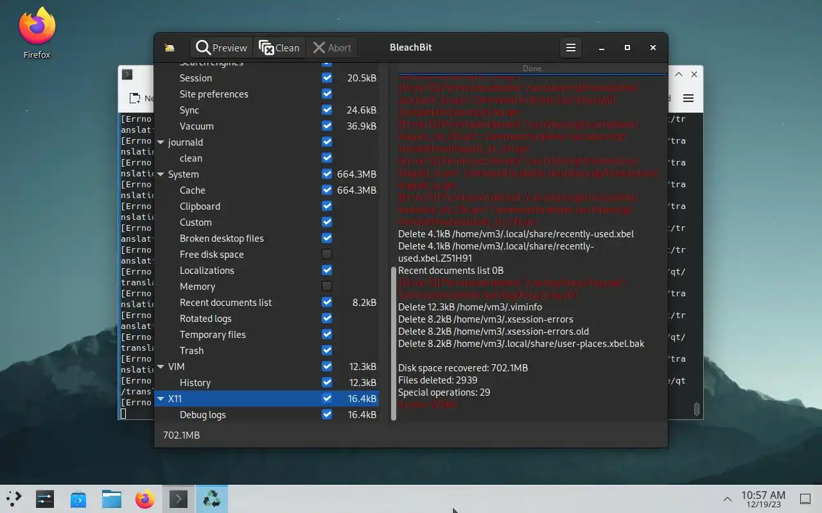Select the Broken desktop files row label

[x=222, y=238]
